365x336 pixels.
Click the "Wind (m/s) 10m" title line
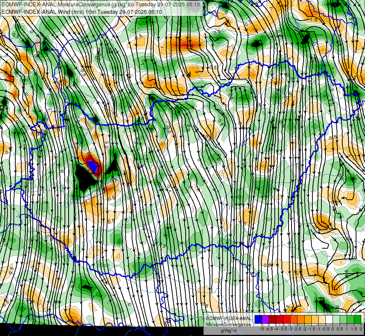pos(82,12)
